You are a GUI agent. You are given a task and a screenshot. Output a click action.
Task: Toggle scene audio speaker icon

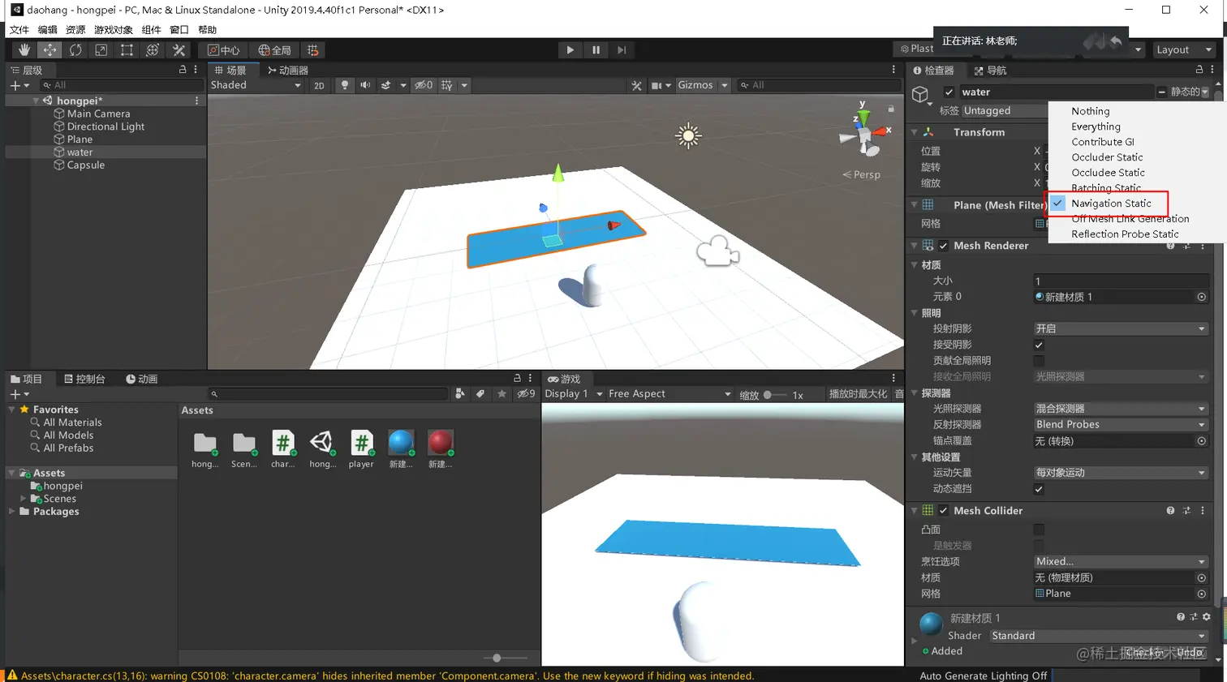click(x=365, y=85)
